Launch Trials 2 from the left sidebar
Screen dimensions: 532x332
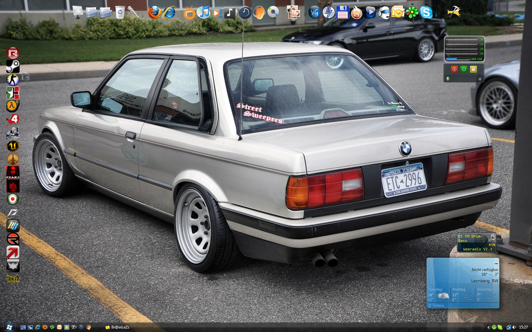coord(13,279)
